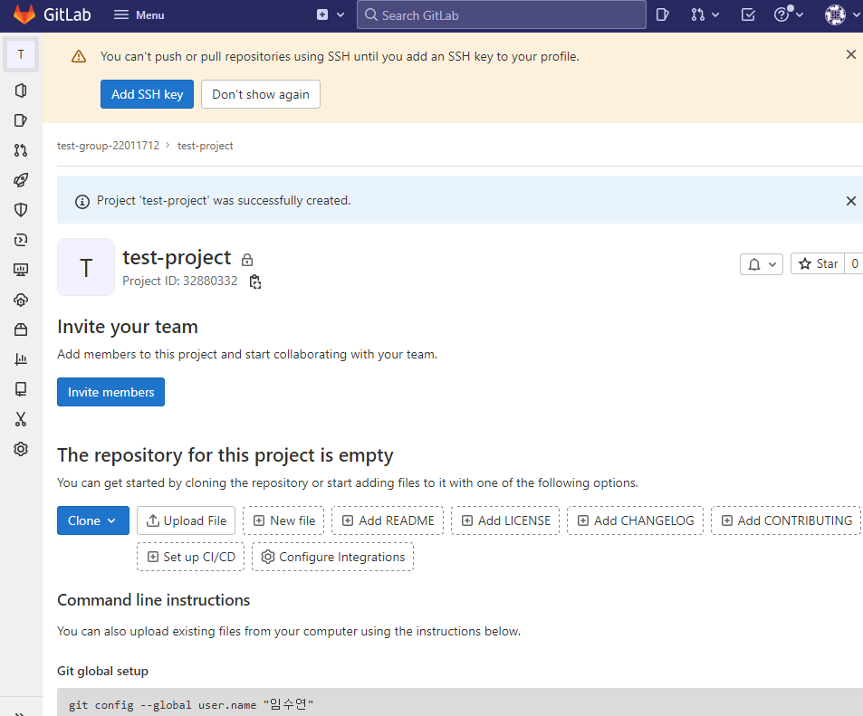Click the git config user.name code line
Viewport: 863px width, 716px height.
[191, 704]
